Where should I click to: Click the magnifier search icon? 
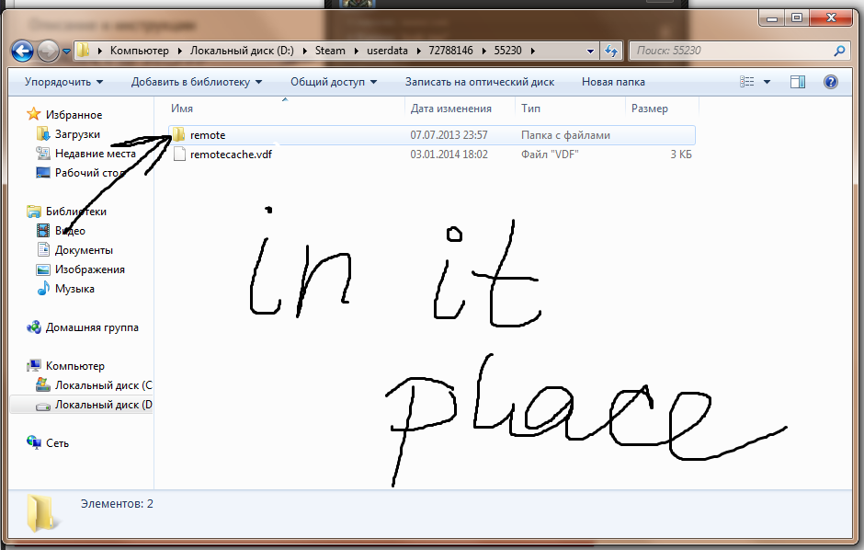pos(839,51)
